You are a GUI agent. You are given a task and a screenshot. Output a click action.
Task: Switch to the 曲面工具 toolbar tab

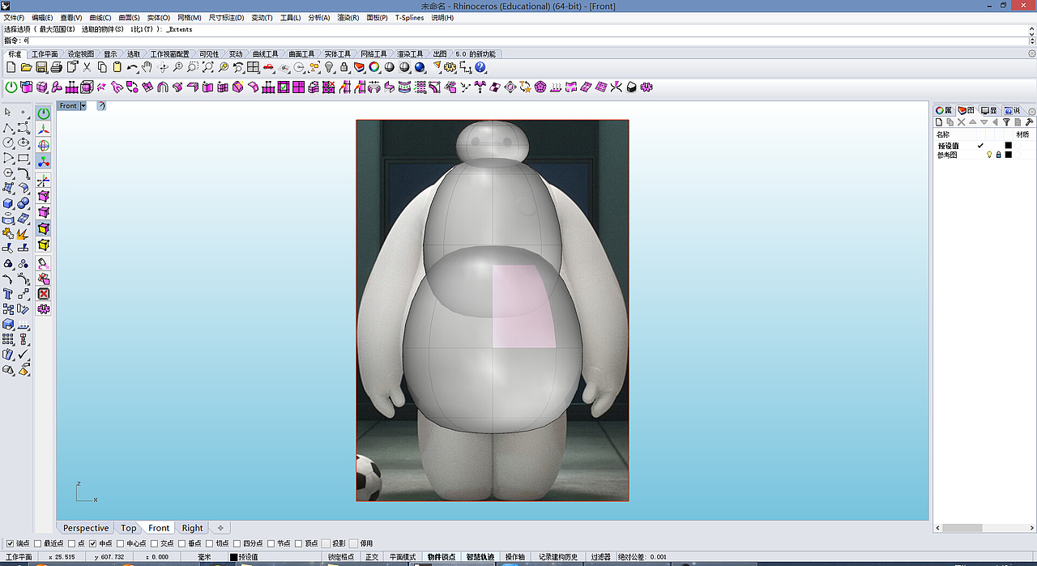tap(301, 54)
